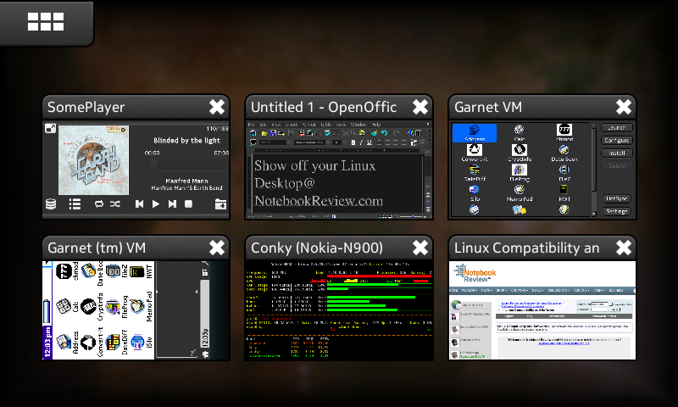Open the Format menu in OpenOffice
This screenshot has height=407, width=678.
309,125
